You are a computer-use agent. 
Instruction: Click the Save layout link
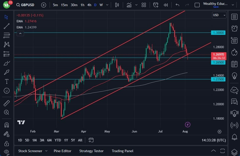[216, 7]
